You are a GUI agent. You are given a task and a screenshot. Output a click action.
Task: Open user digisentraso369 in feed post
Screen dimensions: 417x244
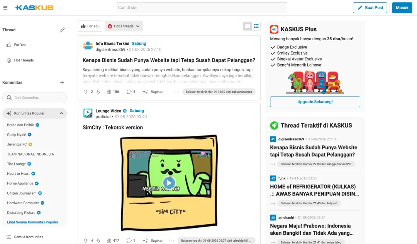coord(110,49)
